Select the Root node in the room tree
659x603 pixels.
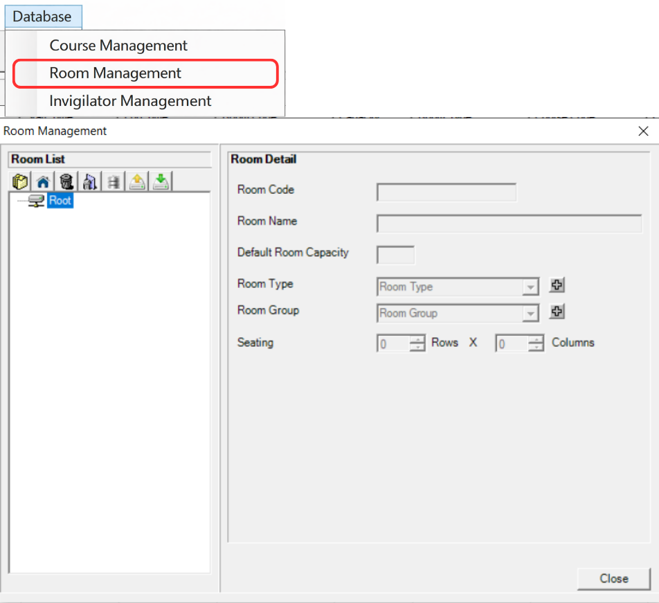pos(60,201)
